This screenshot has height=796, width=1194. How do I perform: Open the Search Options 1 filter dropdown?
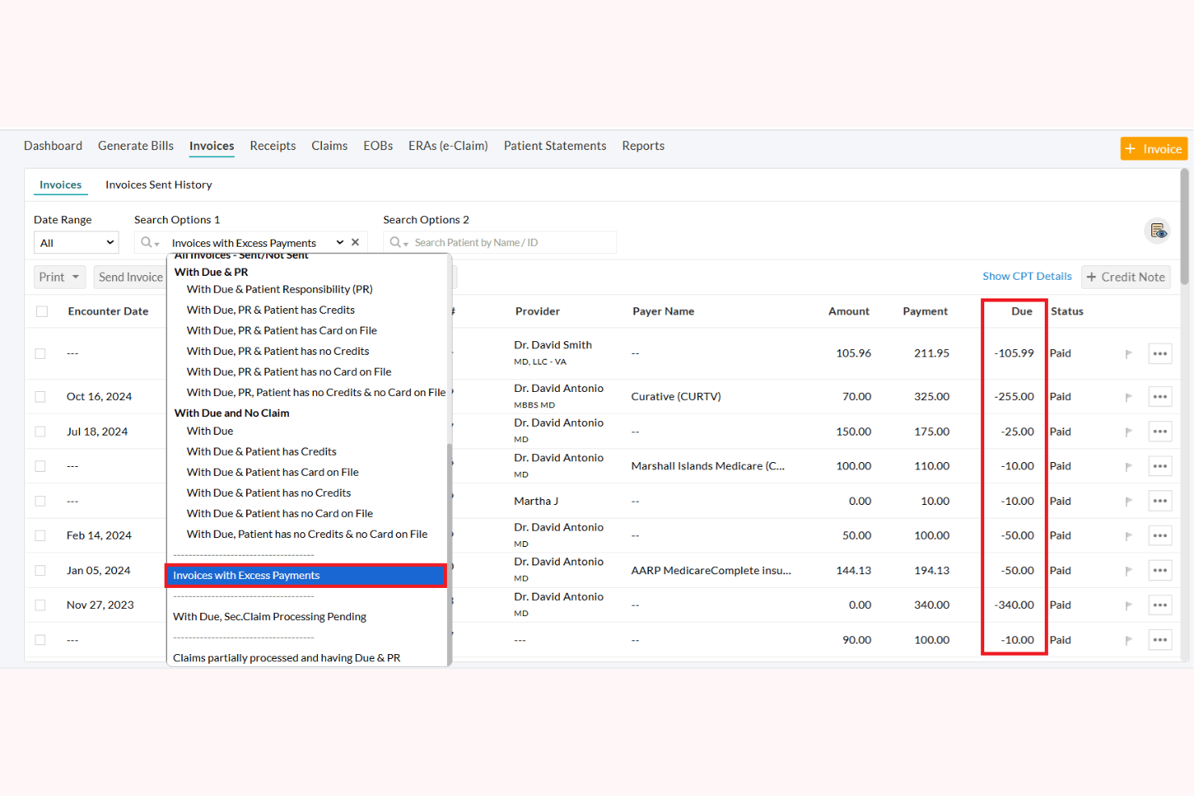[x=340, y=242]
